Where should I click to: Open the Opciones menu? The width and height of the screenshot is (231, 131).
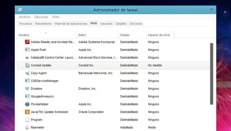point(41,17)
